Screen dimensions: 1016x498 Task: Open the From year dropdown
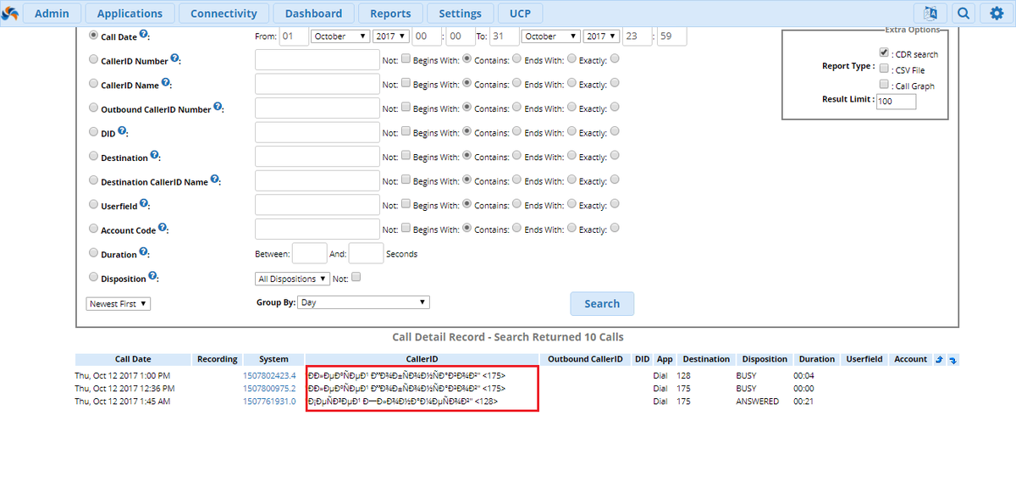(x=391, y=36)
